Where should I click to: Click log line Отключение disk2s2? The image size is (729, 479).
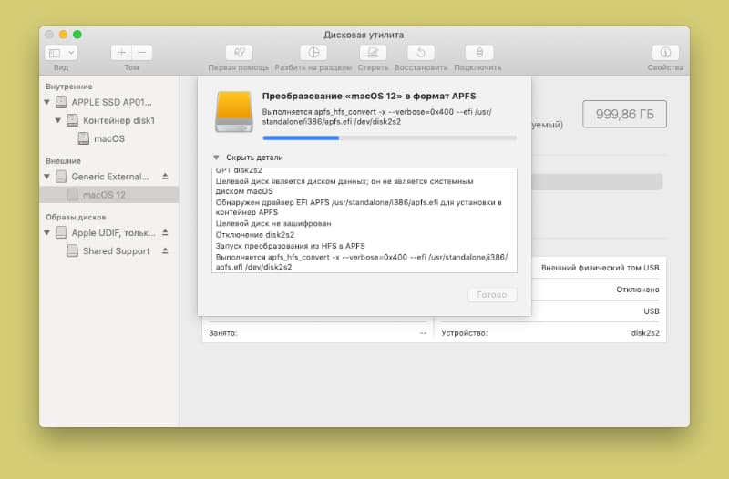click(x=255, y=235)
